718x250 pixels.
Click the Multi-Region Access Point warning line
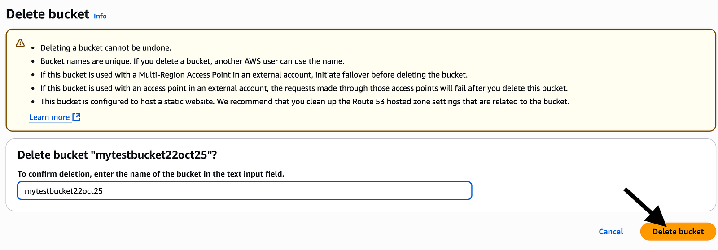point(254,75)
